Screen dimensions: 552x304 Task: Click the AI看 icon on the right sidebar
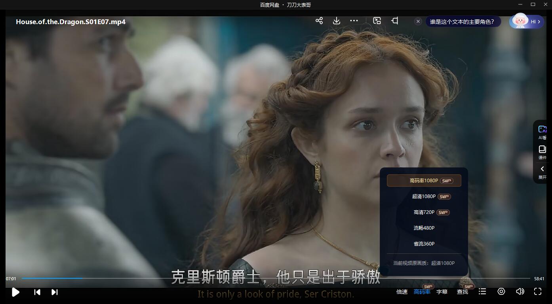(x=542, y=132)
